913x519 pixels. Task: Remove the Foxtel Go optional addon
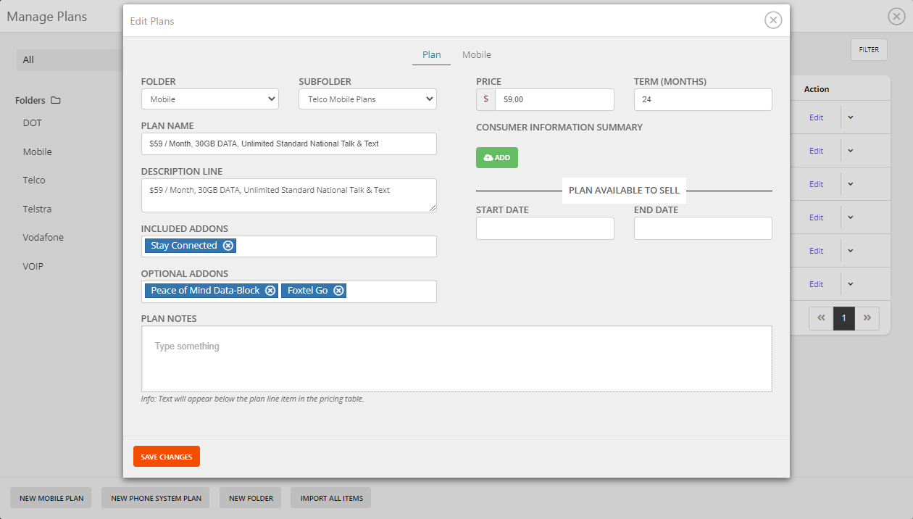tap(338, 290)
